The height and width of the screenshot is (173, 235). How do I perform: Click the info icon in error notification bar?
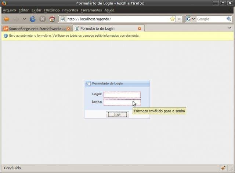click(x=6, y=36)
